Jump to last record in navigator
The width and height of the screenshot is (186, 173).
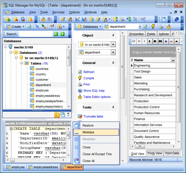coord(160,41)
